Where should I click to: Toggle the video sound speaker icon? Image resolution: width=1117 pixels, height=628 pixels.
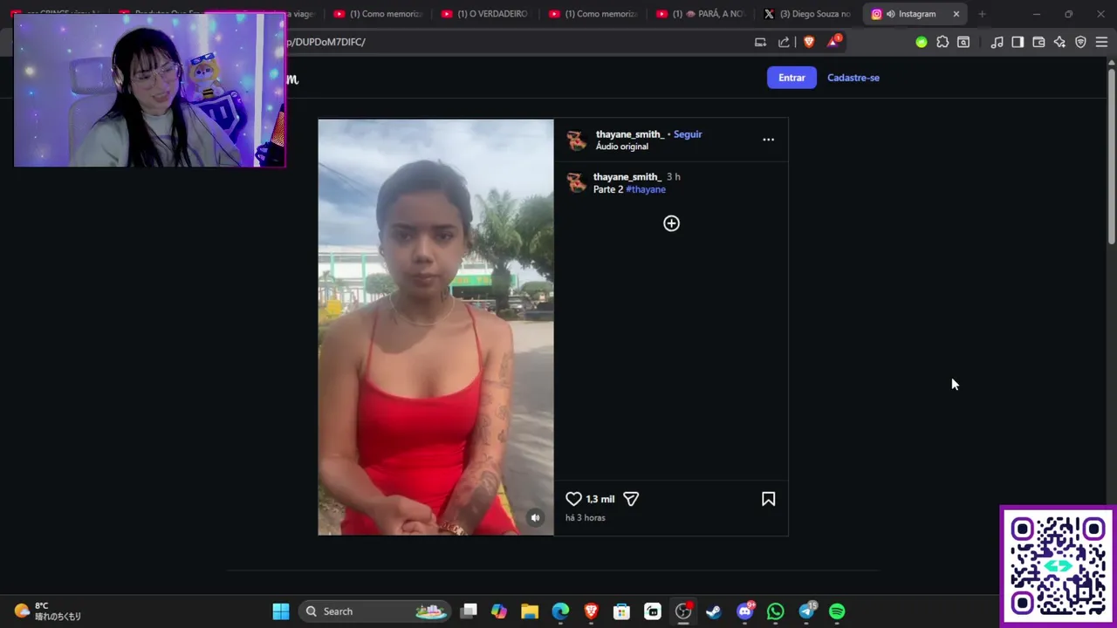click(x=536, y=518)
